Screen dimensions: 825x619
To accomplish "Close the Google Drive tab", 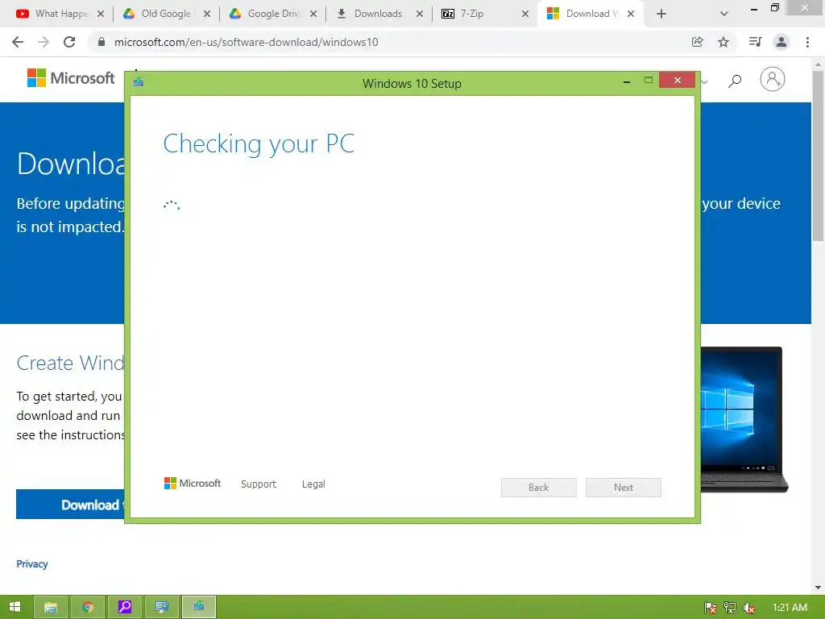I will click(x=313, y=14).
